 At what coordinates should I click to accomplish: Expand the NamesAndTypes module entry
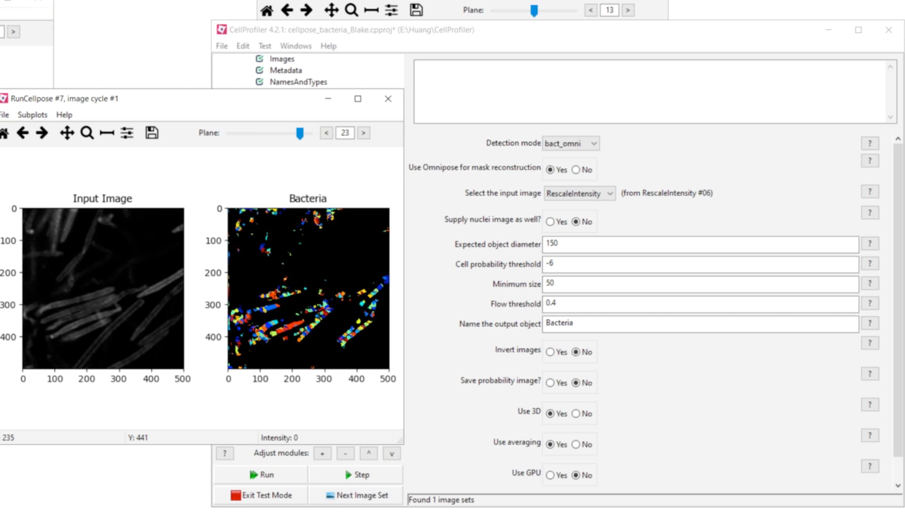pos(298,82)
